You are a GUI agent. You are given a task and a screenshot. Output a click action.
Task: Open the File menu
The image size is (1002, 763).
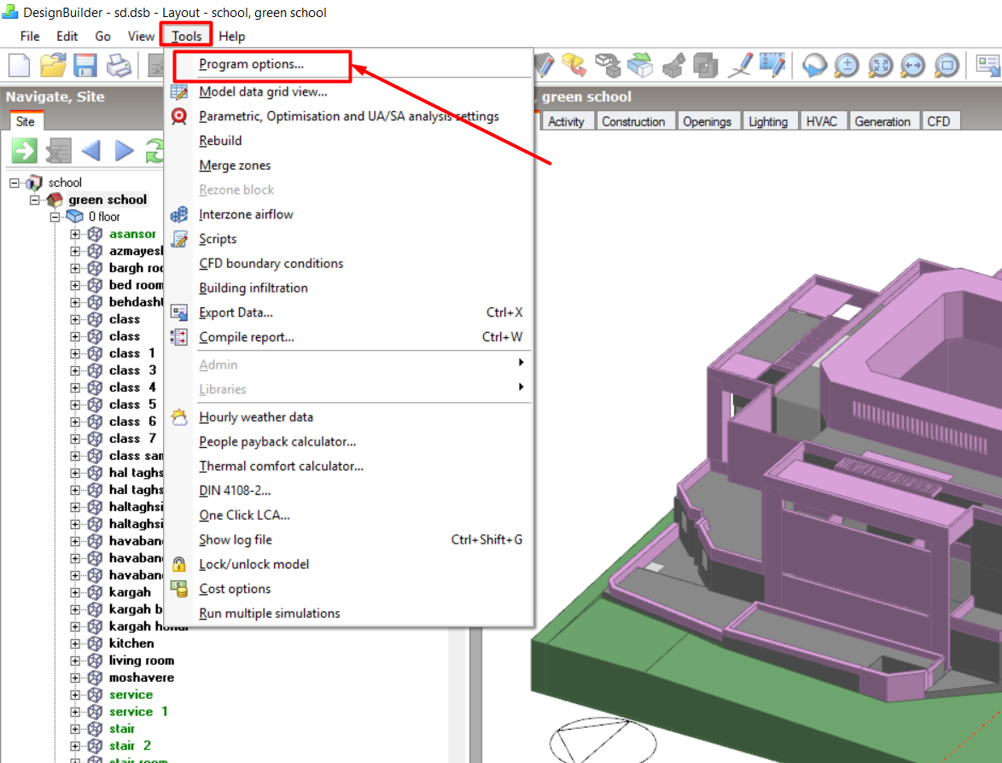(29, 37)
